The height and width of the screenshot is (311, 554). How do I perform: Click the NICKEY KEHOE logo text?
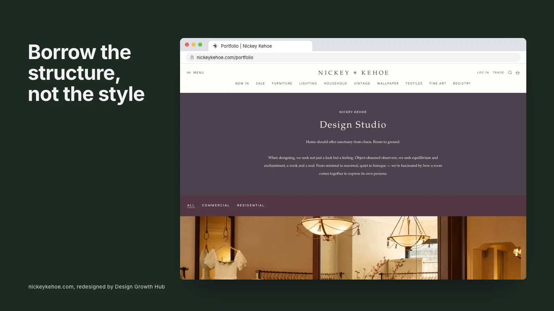tap(353, 73)
